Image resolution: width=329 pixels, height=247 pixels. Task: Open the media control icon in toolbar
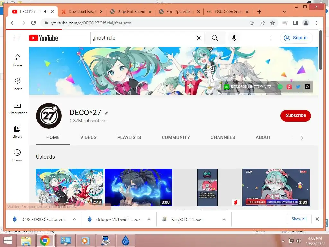(x=285, y=23)
